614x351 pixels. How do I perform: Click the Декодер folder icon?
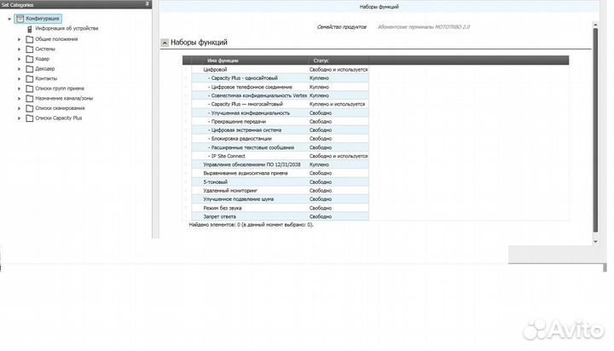point(30,69)
